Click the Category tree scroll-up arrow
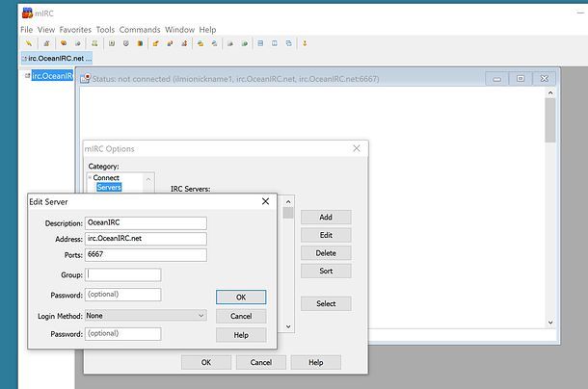 148,179
